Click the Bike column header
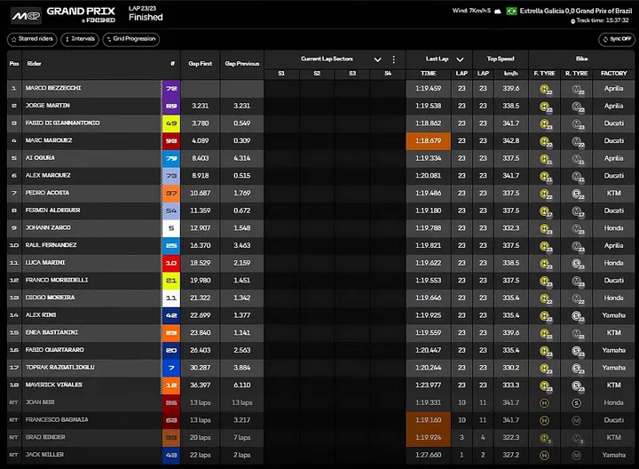 [581, 59]
